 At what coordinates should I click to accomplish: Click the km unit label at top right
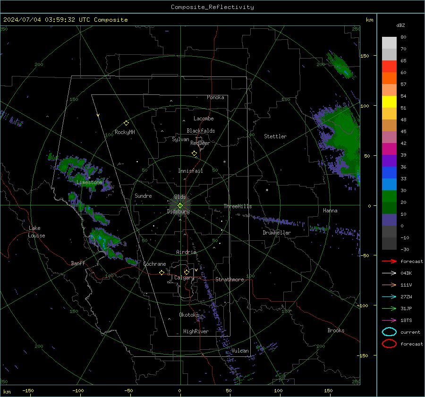click(x=369, y=20)
